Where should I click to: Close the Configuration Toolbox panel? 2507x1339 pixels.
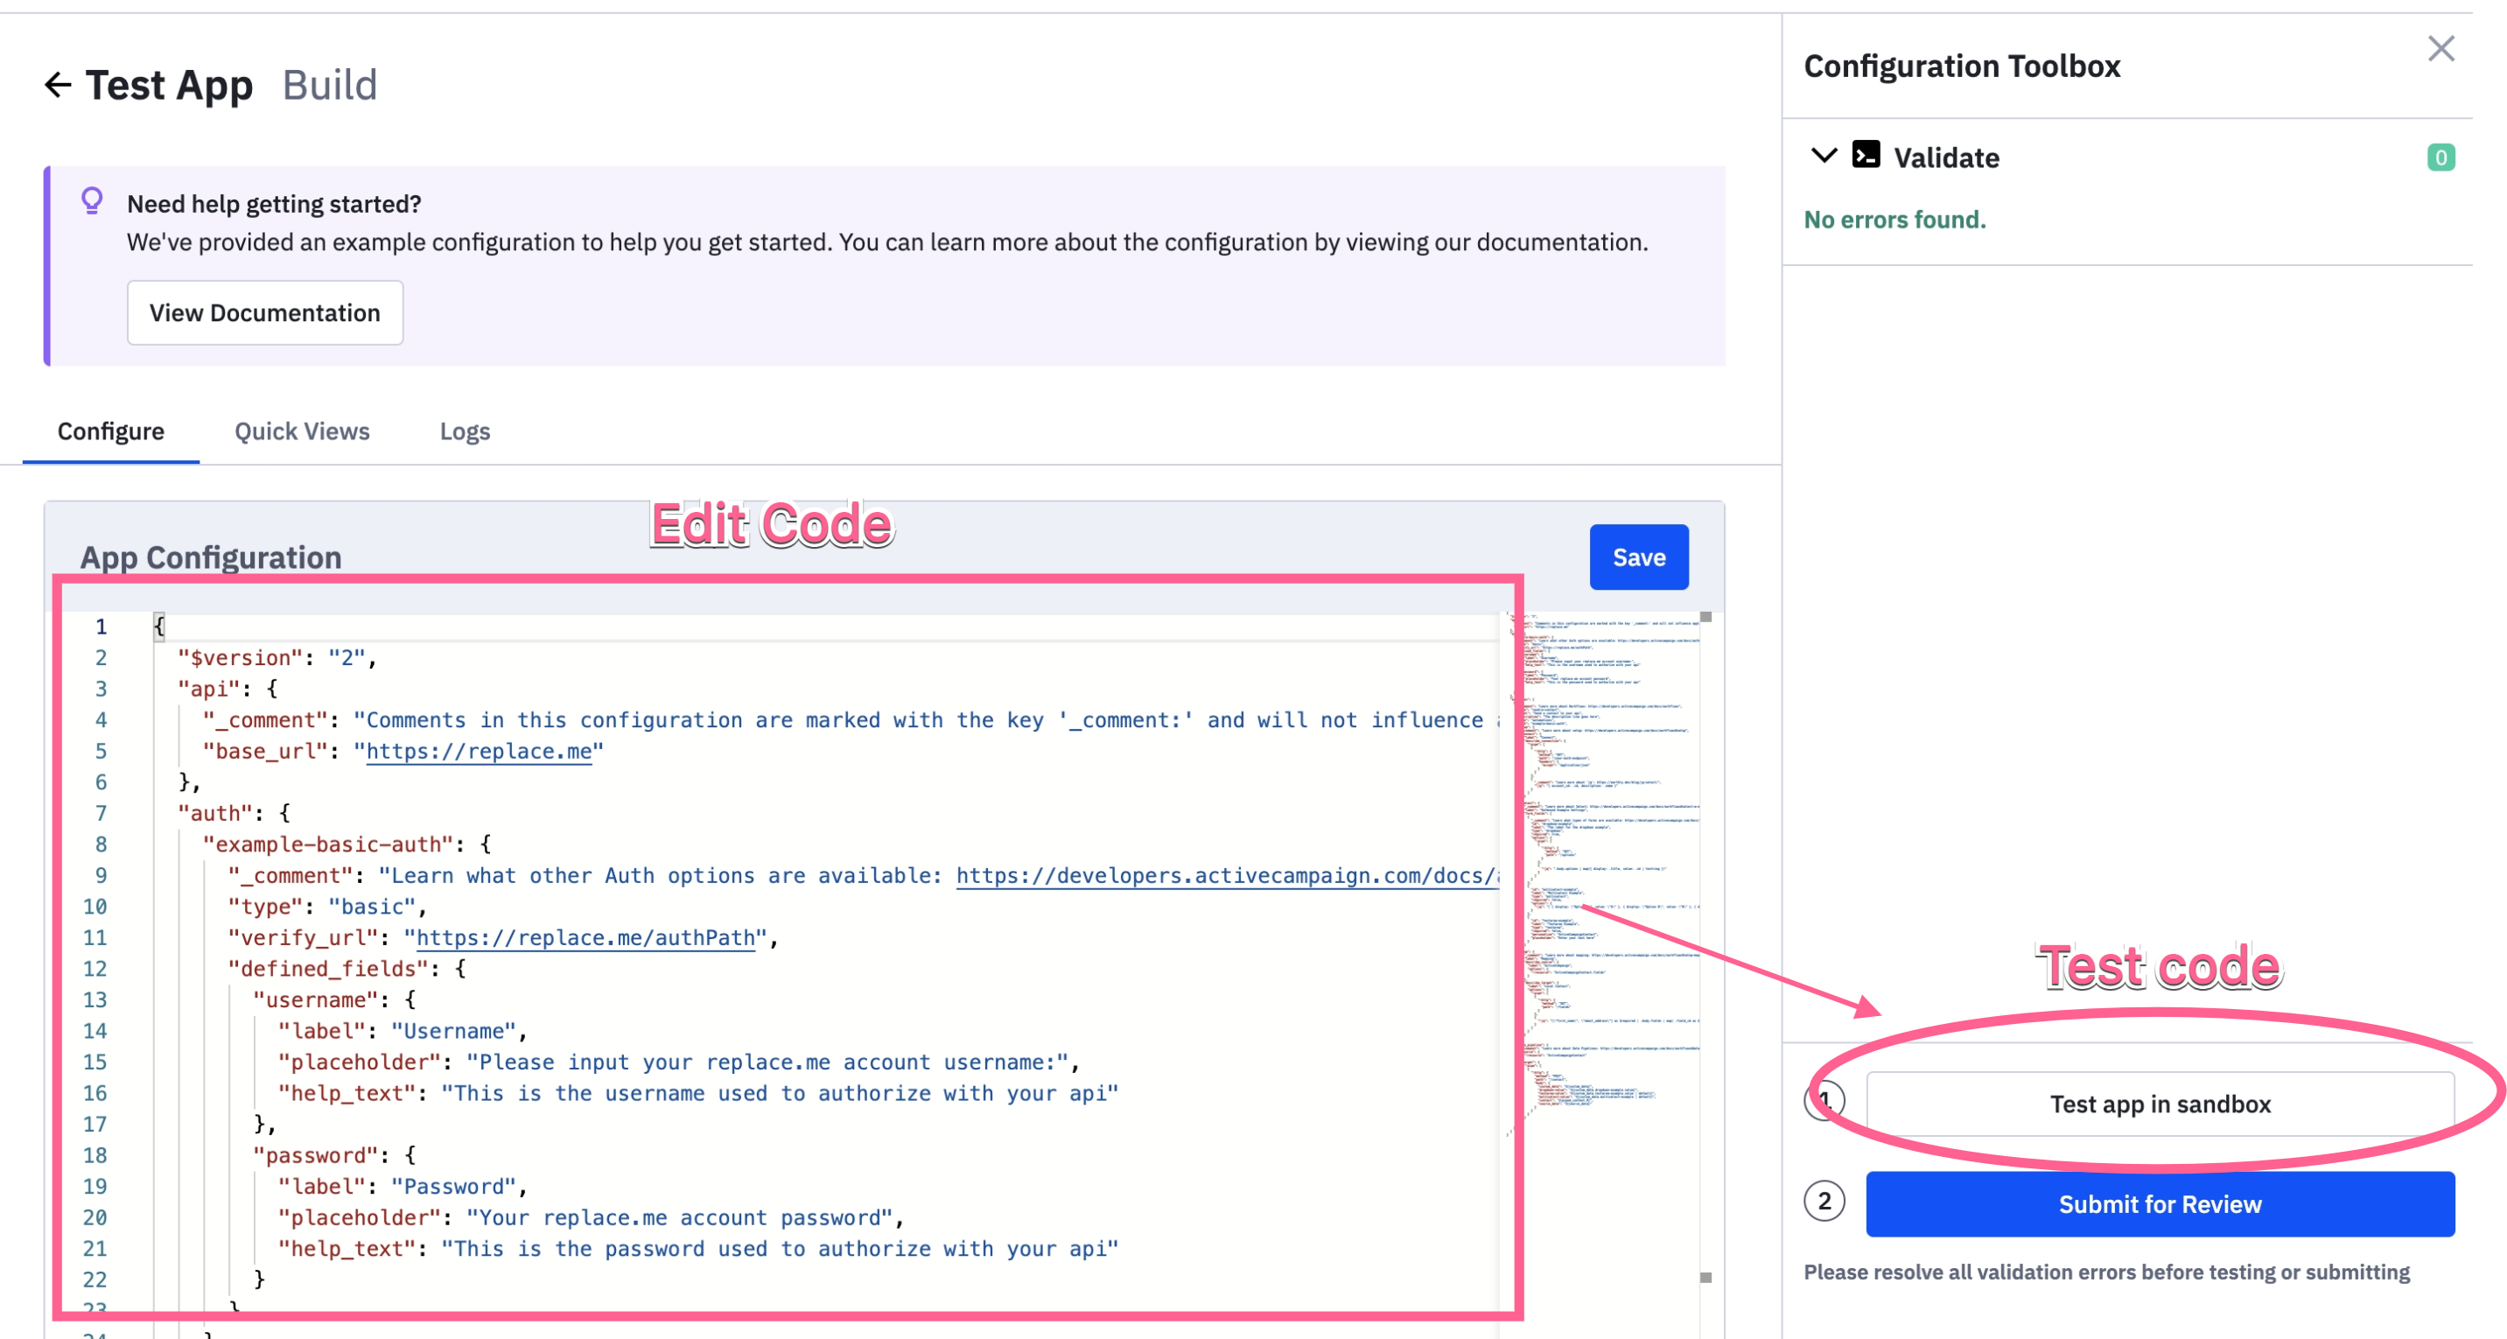pyautogui.click(x=2440, y=49)
